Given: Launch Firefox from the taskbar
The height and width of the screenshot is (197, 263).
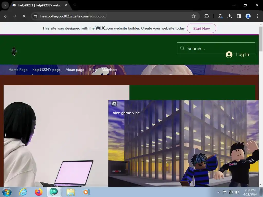Looking at the screenshot, I should 39,192.
